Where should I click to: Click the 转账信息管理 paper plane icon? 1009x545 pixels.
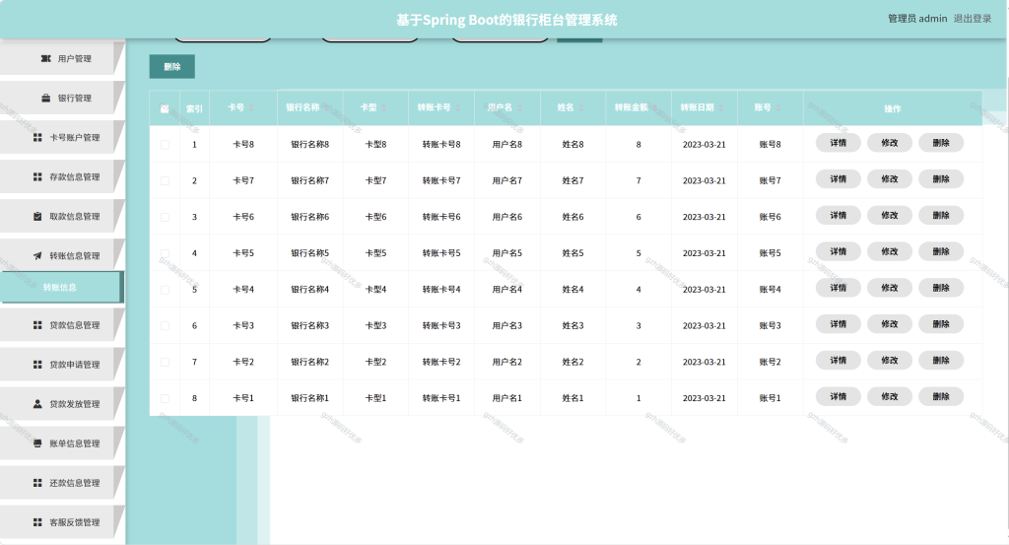[x=37, y=255]
